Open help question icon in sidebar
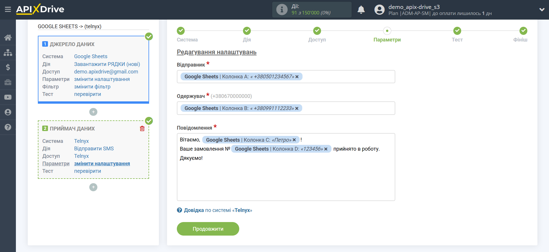Image resolution: width=549 pixels, height=252 pixels. (x=8, y=127)
